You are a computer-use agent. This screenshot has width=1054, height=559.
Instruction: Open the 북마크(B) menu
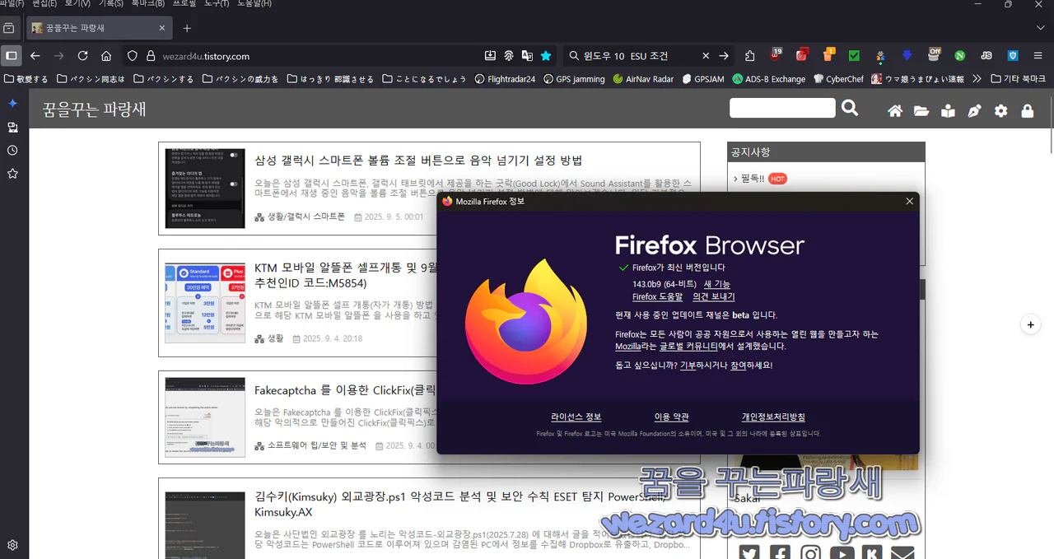[x=147, y=3]
